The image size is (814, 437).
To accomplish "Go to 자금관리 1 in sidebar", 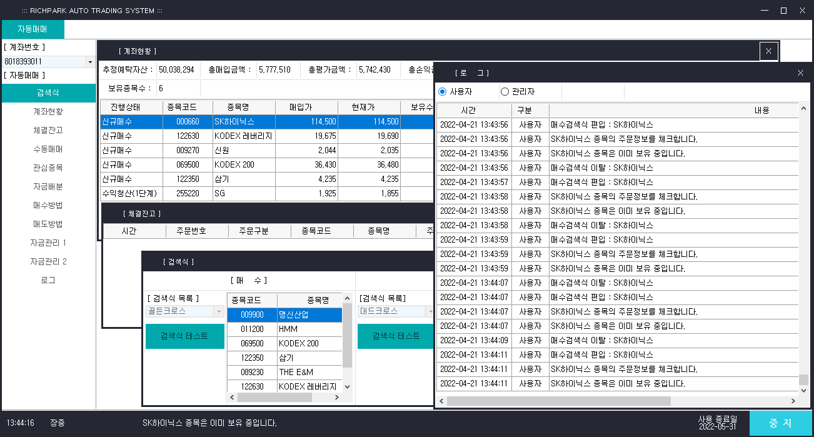I will tap(48, 243).
